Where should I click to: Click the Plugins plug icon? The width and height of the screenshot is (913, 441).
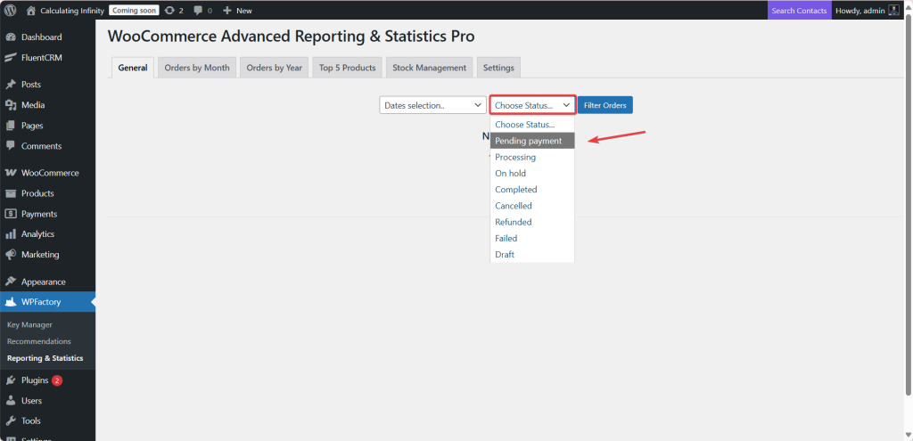(x=11, y=380)
